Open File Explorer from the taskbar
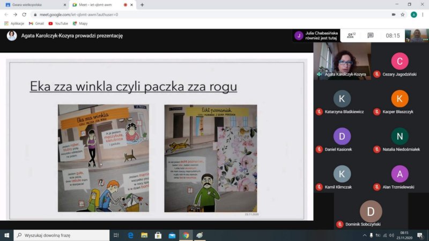Screen dimensions: 429x241 tap(144, 235)
